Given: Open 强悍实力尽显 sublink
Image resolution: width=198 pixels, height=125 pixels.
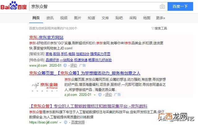Looking at the screenshot, I should pos(100,54).
